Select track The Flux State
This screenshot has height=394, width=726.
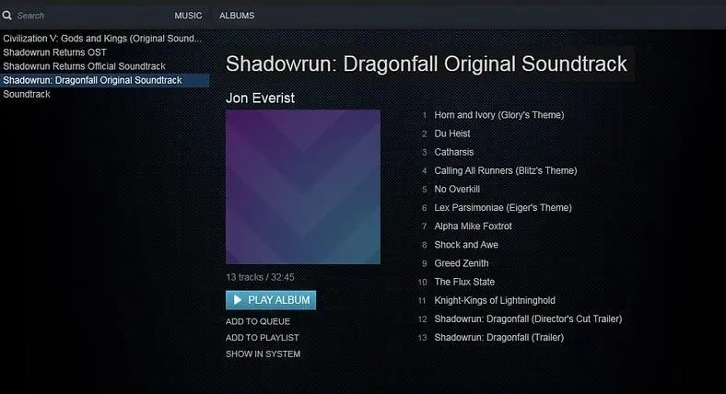(464, 282)
